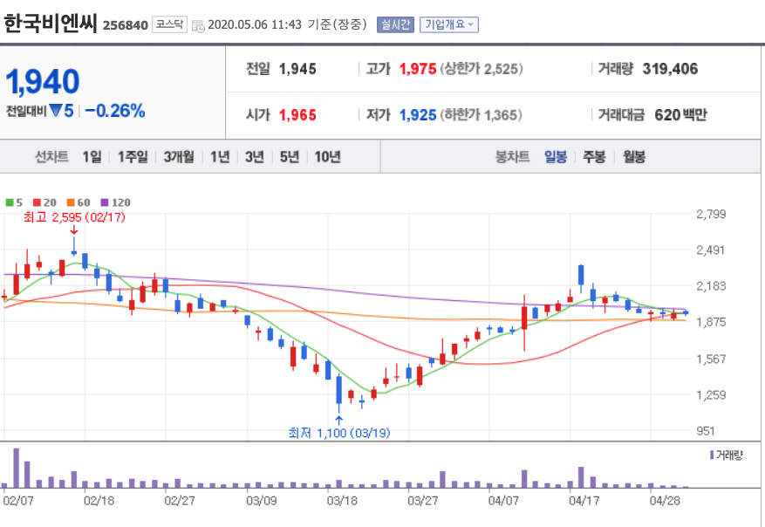Select the 3년 line chart tab

[254, 157]
